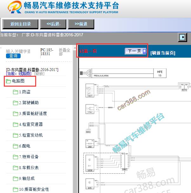This screenshot has height=193, width=191.
Task: Click folder icon beside 3.乘客舱舒适度
Action: [x=16, y=114]
